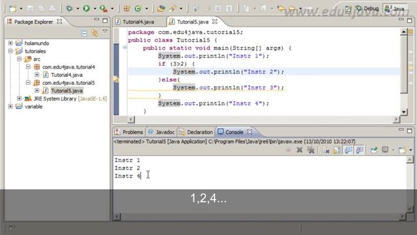Image resolution: width=417 pixels, height=235 pixels.
Task: Click the New Java Package icon
Action: (x=126, y=8)
